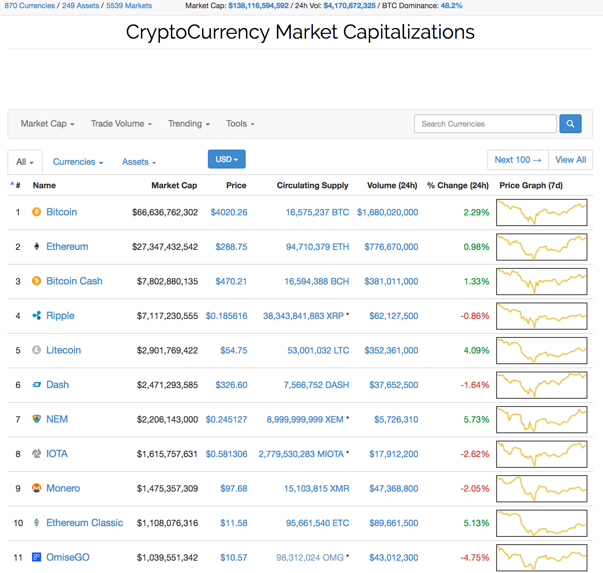Click the NEM shield logo icon
The height and width of the screenshot is (573, 603).
pos(37,419)
